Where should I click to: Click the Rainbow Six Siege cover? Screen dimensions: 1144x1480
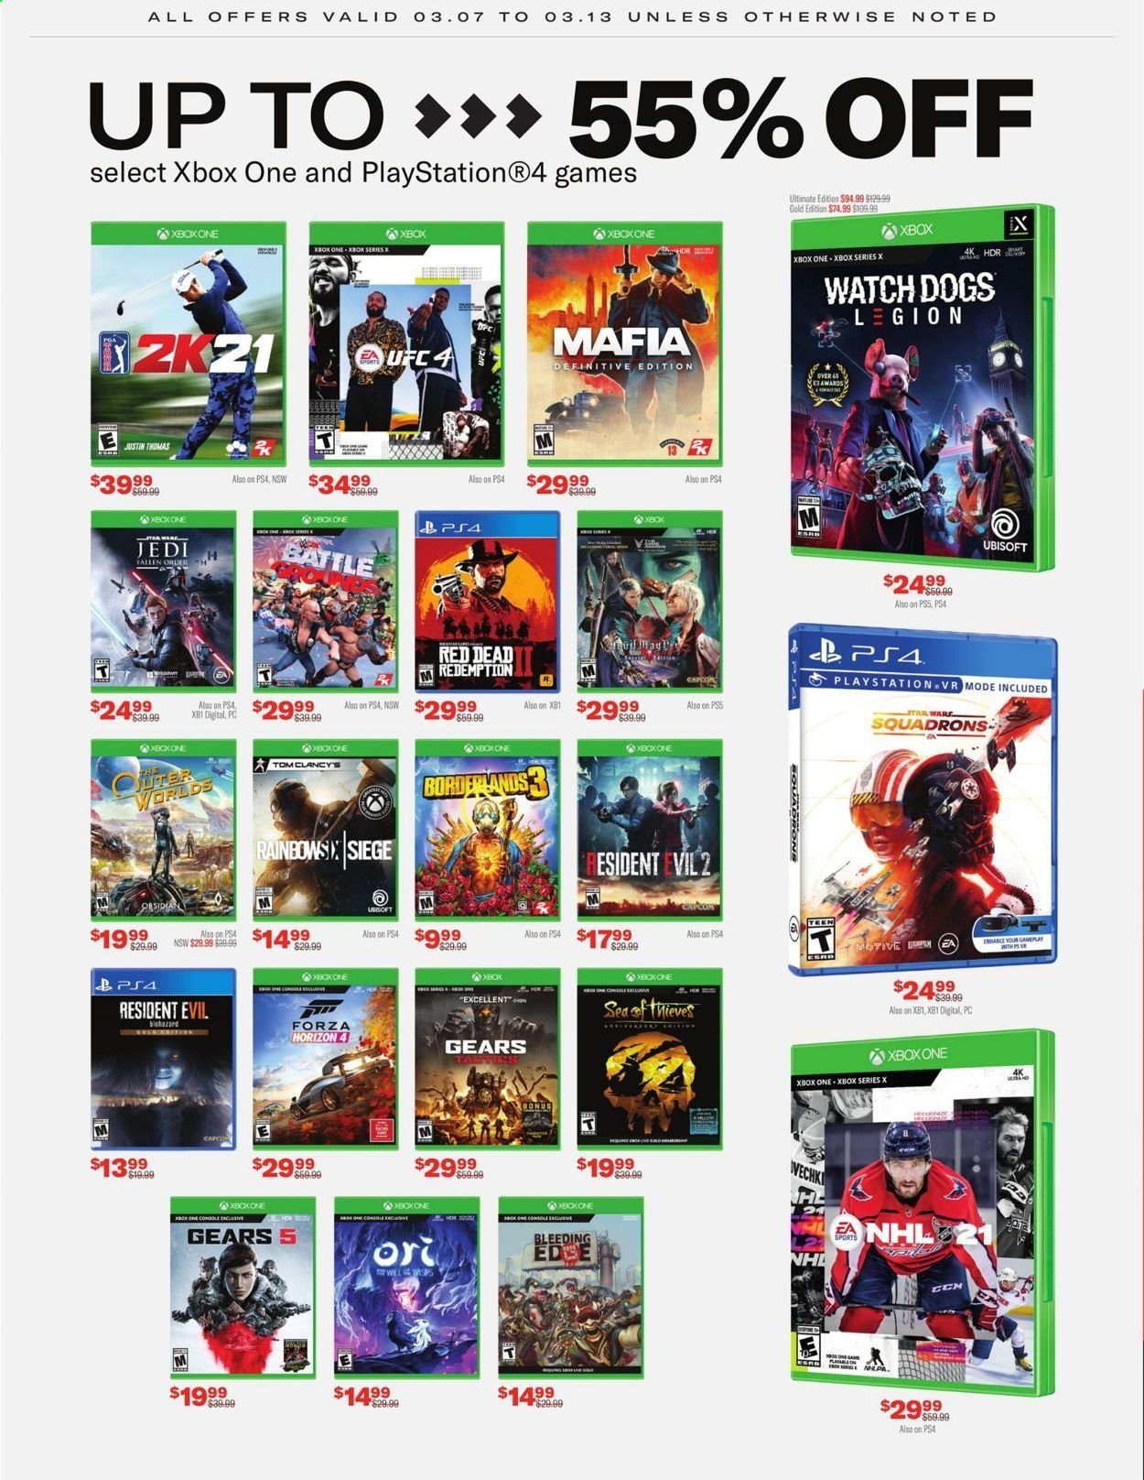[x=326, y=831]
